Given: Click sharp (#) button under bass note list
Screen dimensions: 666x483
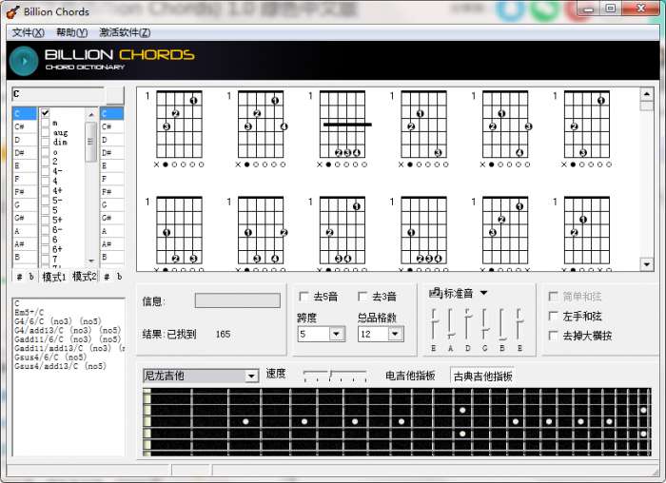Looking at the screenshot, I should (x=107, y=277).
